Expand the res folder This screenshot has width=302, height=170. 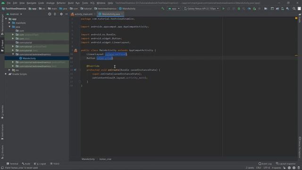(x=9, y=70)
